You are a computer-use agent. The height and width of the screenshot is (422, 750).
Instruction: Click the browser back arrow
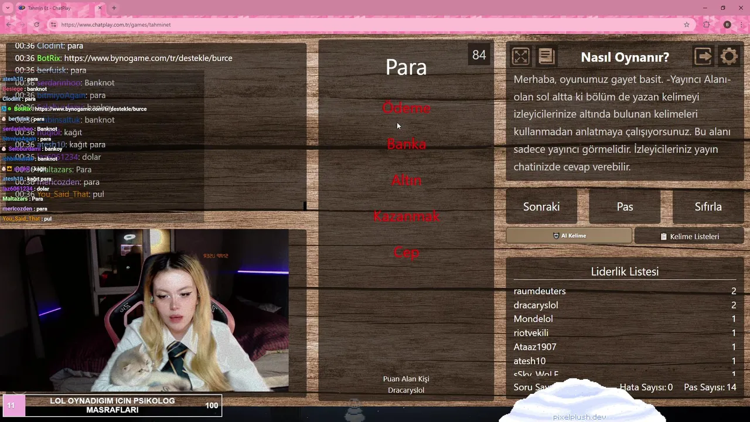[x=9, y=25]
